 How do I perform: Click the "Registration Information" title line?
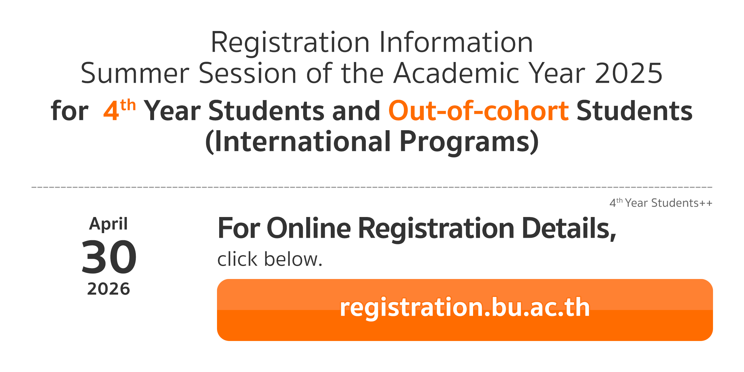(372, 42)
